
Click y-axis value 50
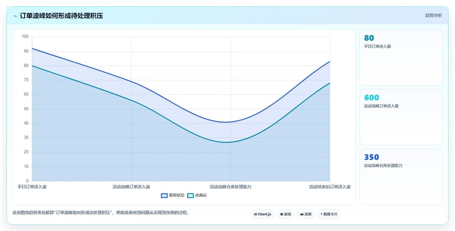tap(26, 109)
